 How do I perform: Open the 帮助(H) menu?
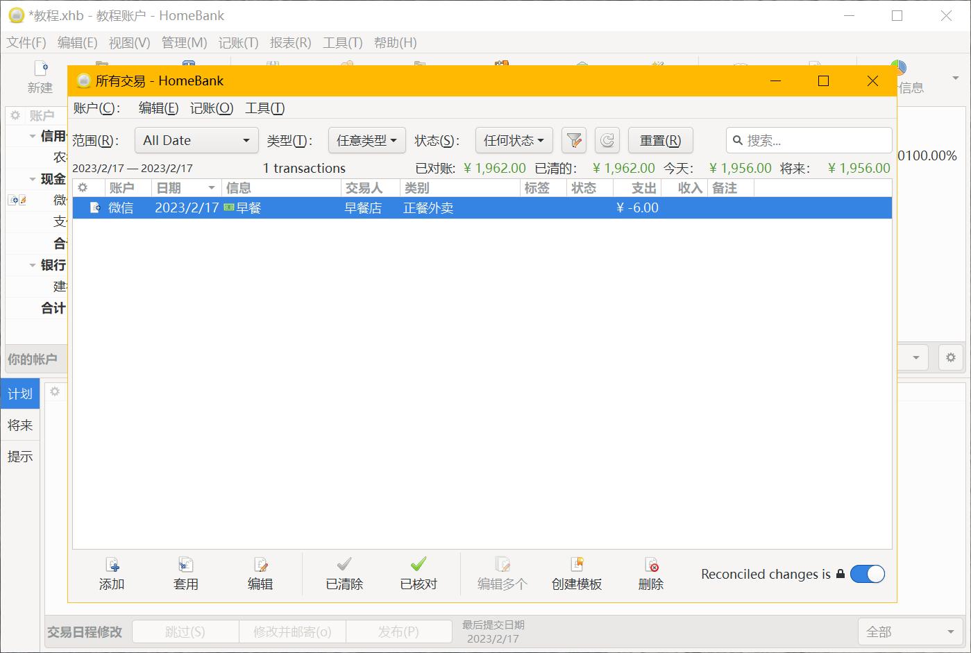395,42
